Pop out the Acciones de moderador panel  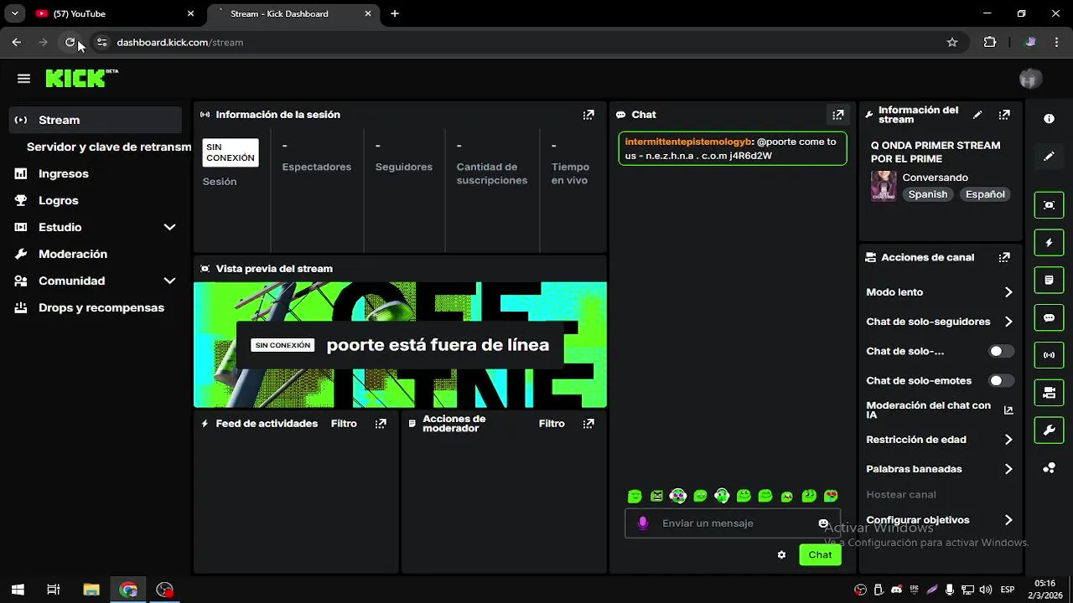[588, 424]
